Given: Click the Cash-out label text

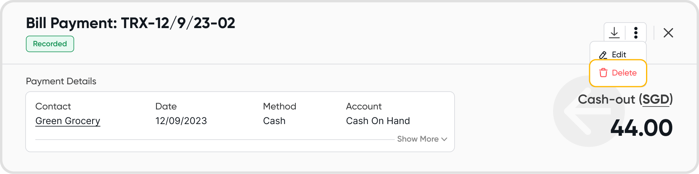Looking at the screenshot, I should pyautogui.click(x=606, y=99).
